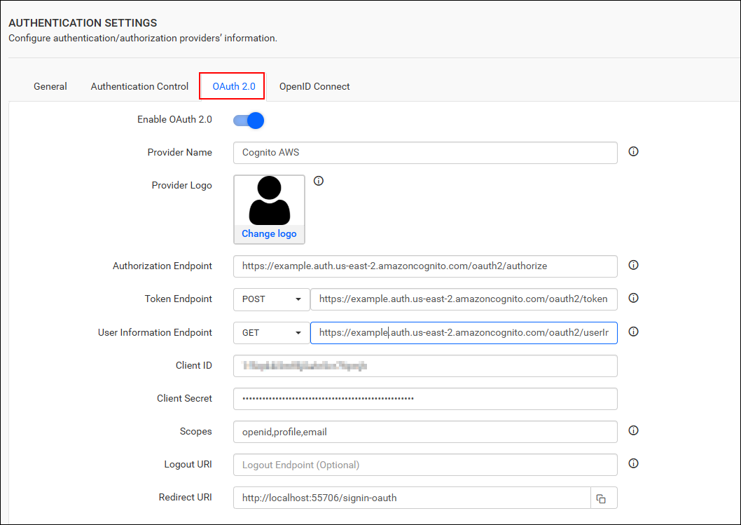Click the User Information Endpoint URL field
This screenshot has height=525, width=741.
[464, 333]
